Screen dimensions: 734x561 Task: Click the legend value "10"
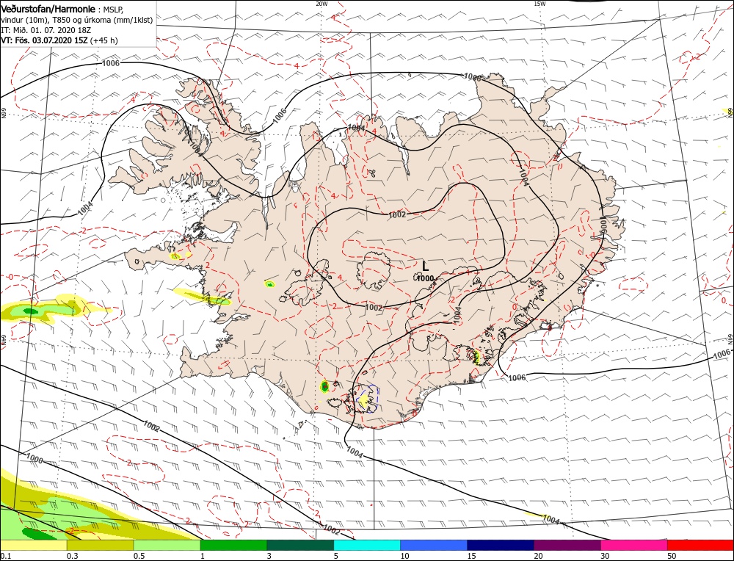(405, 556)
